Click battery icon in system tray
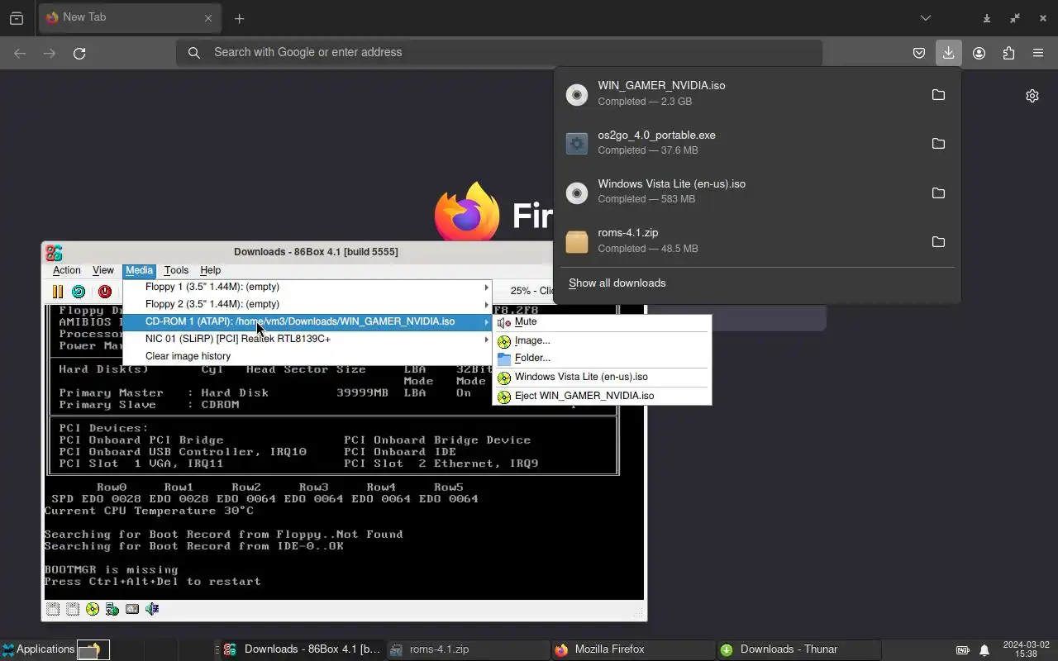Image resolution: width=1058 pixels, height=661 pixels. [963, 650]
